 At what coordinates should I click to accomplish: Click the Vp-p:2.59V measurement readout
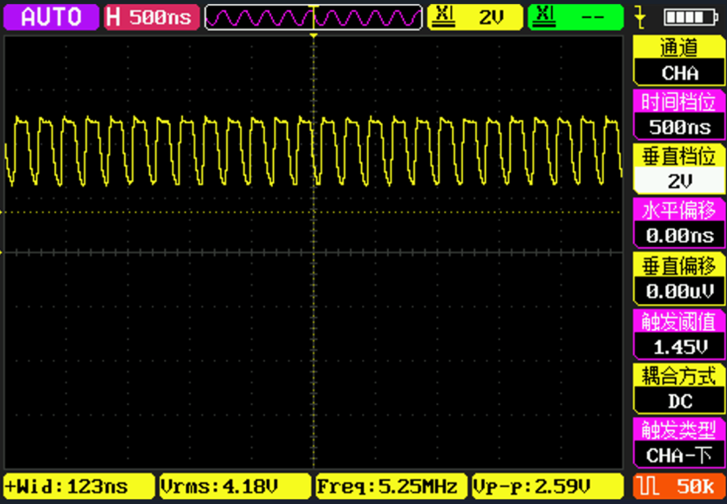[547, 486]
